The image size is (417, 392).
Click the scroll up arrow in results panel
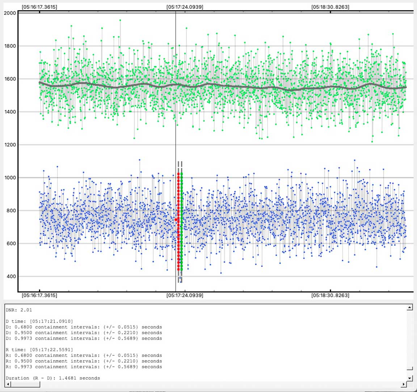pos(410,307)
